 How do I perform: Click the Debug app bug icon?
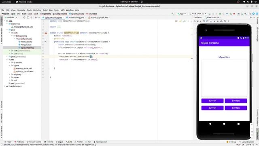click(x=220, y=14)
